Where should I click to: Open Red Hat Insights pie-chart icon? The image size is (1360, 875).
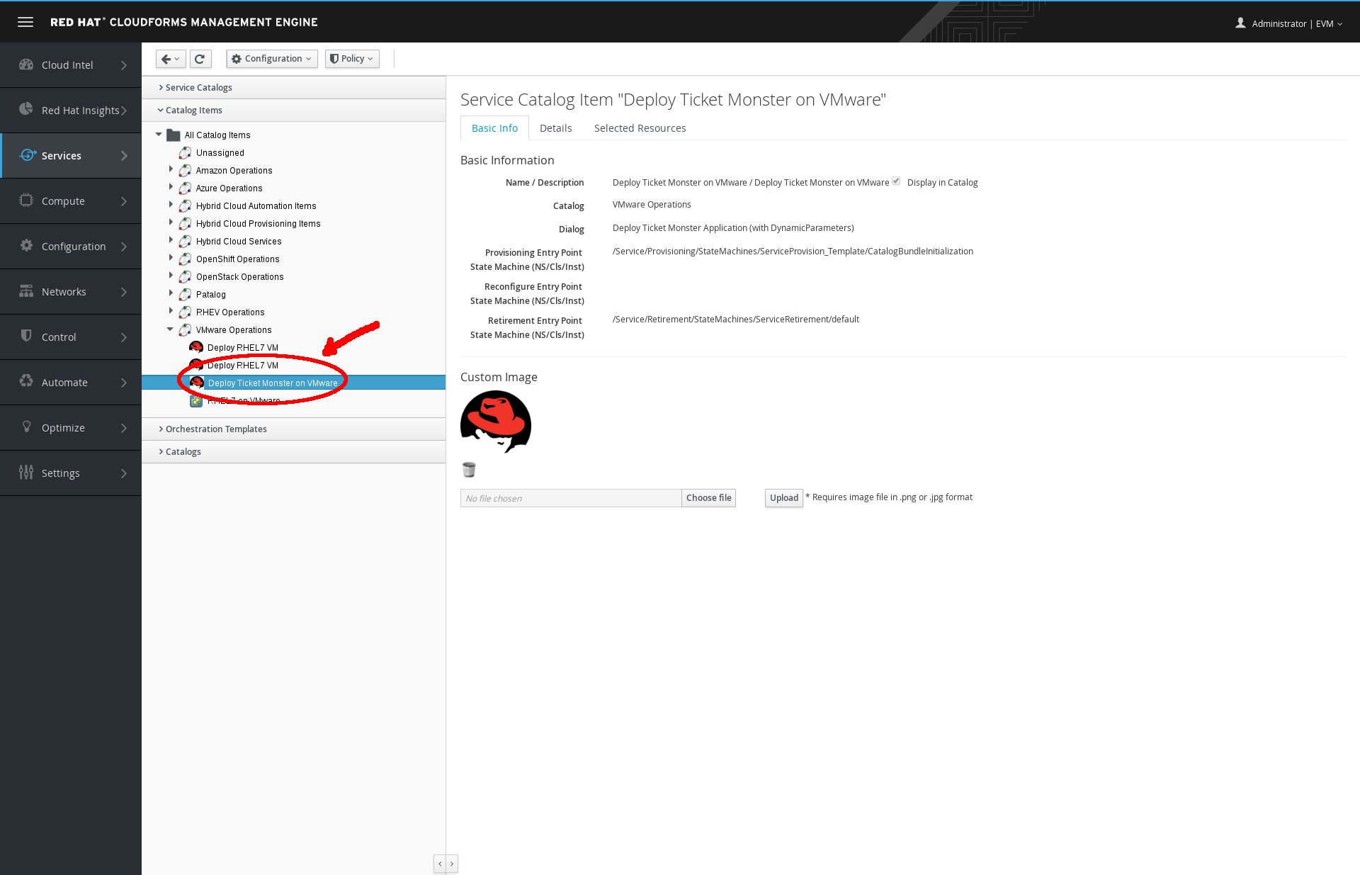point(26,109)
